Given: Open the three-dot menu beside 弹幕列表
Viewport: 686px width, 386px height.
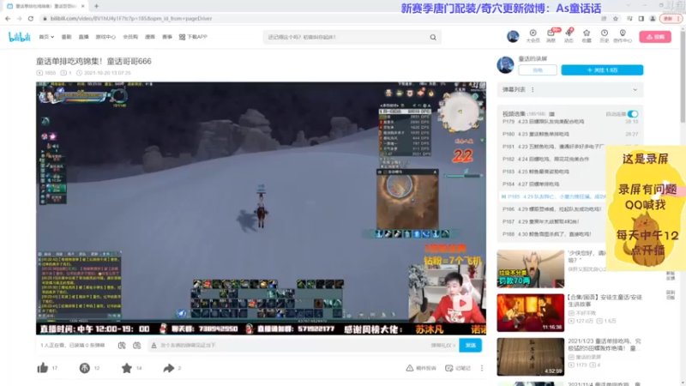Looking at the screenshot, I should 533,90.
